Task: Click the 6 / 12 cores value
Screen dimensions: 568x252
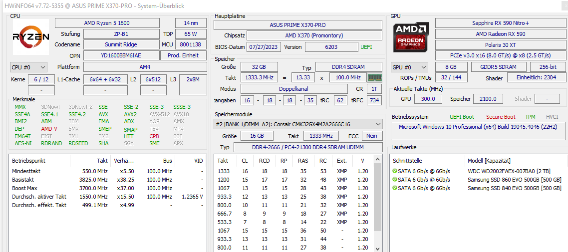Action: 41,79
